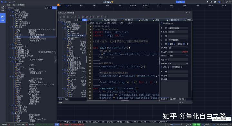Select the 副图 position radio button
The height and width of the screenshot is (126, 232).
click(x=169, y=44)
